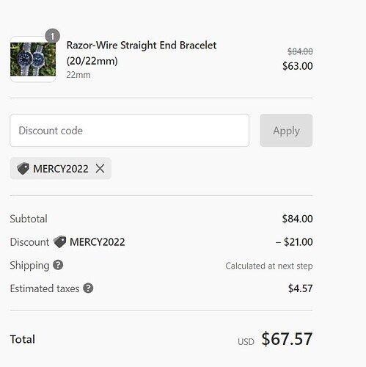This screenshot has height=367, width=366.
Task: Click the Shipping help question mark icon
Action: [x=58, y=265]
